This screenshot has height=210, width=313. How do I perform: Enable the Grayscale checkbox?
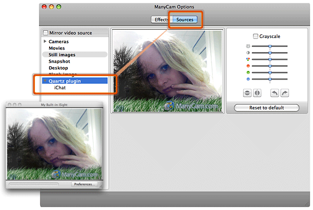[x=256, y=36]
